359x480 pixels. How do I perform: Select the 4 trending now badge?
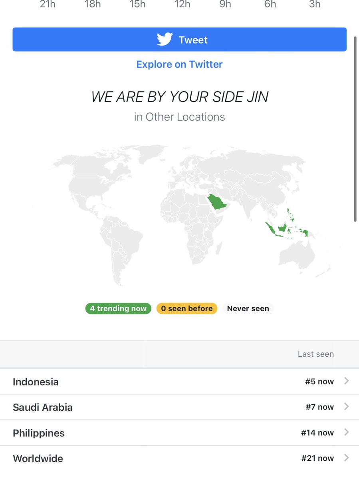tap(118, 308)
